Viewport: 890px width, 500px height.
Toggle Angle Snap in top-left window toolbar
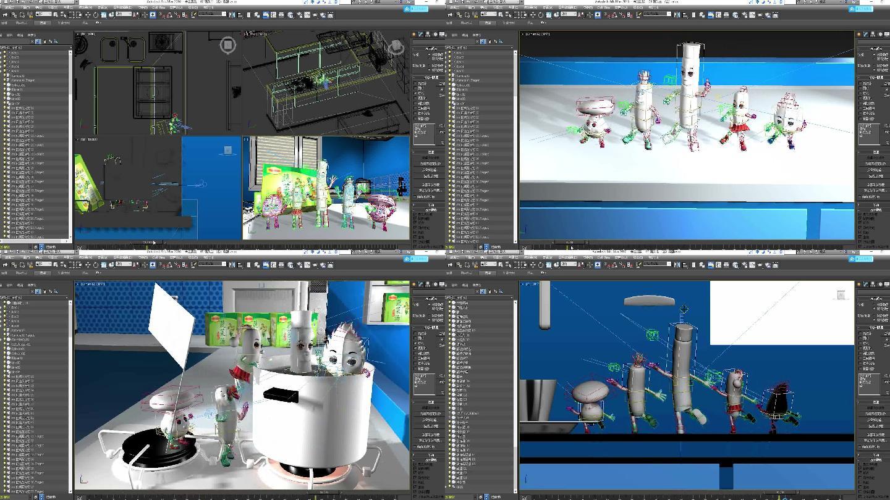click(169, 14)
